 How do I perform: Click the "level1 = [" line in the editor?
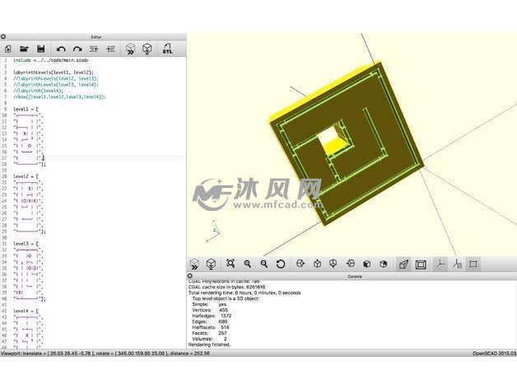click(x=26, y=109)
